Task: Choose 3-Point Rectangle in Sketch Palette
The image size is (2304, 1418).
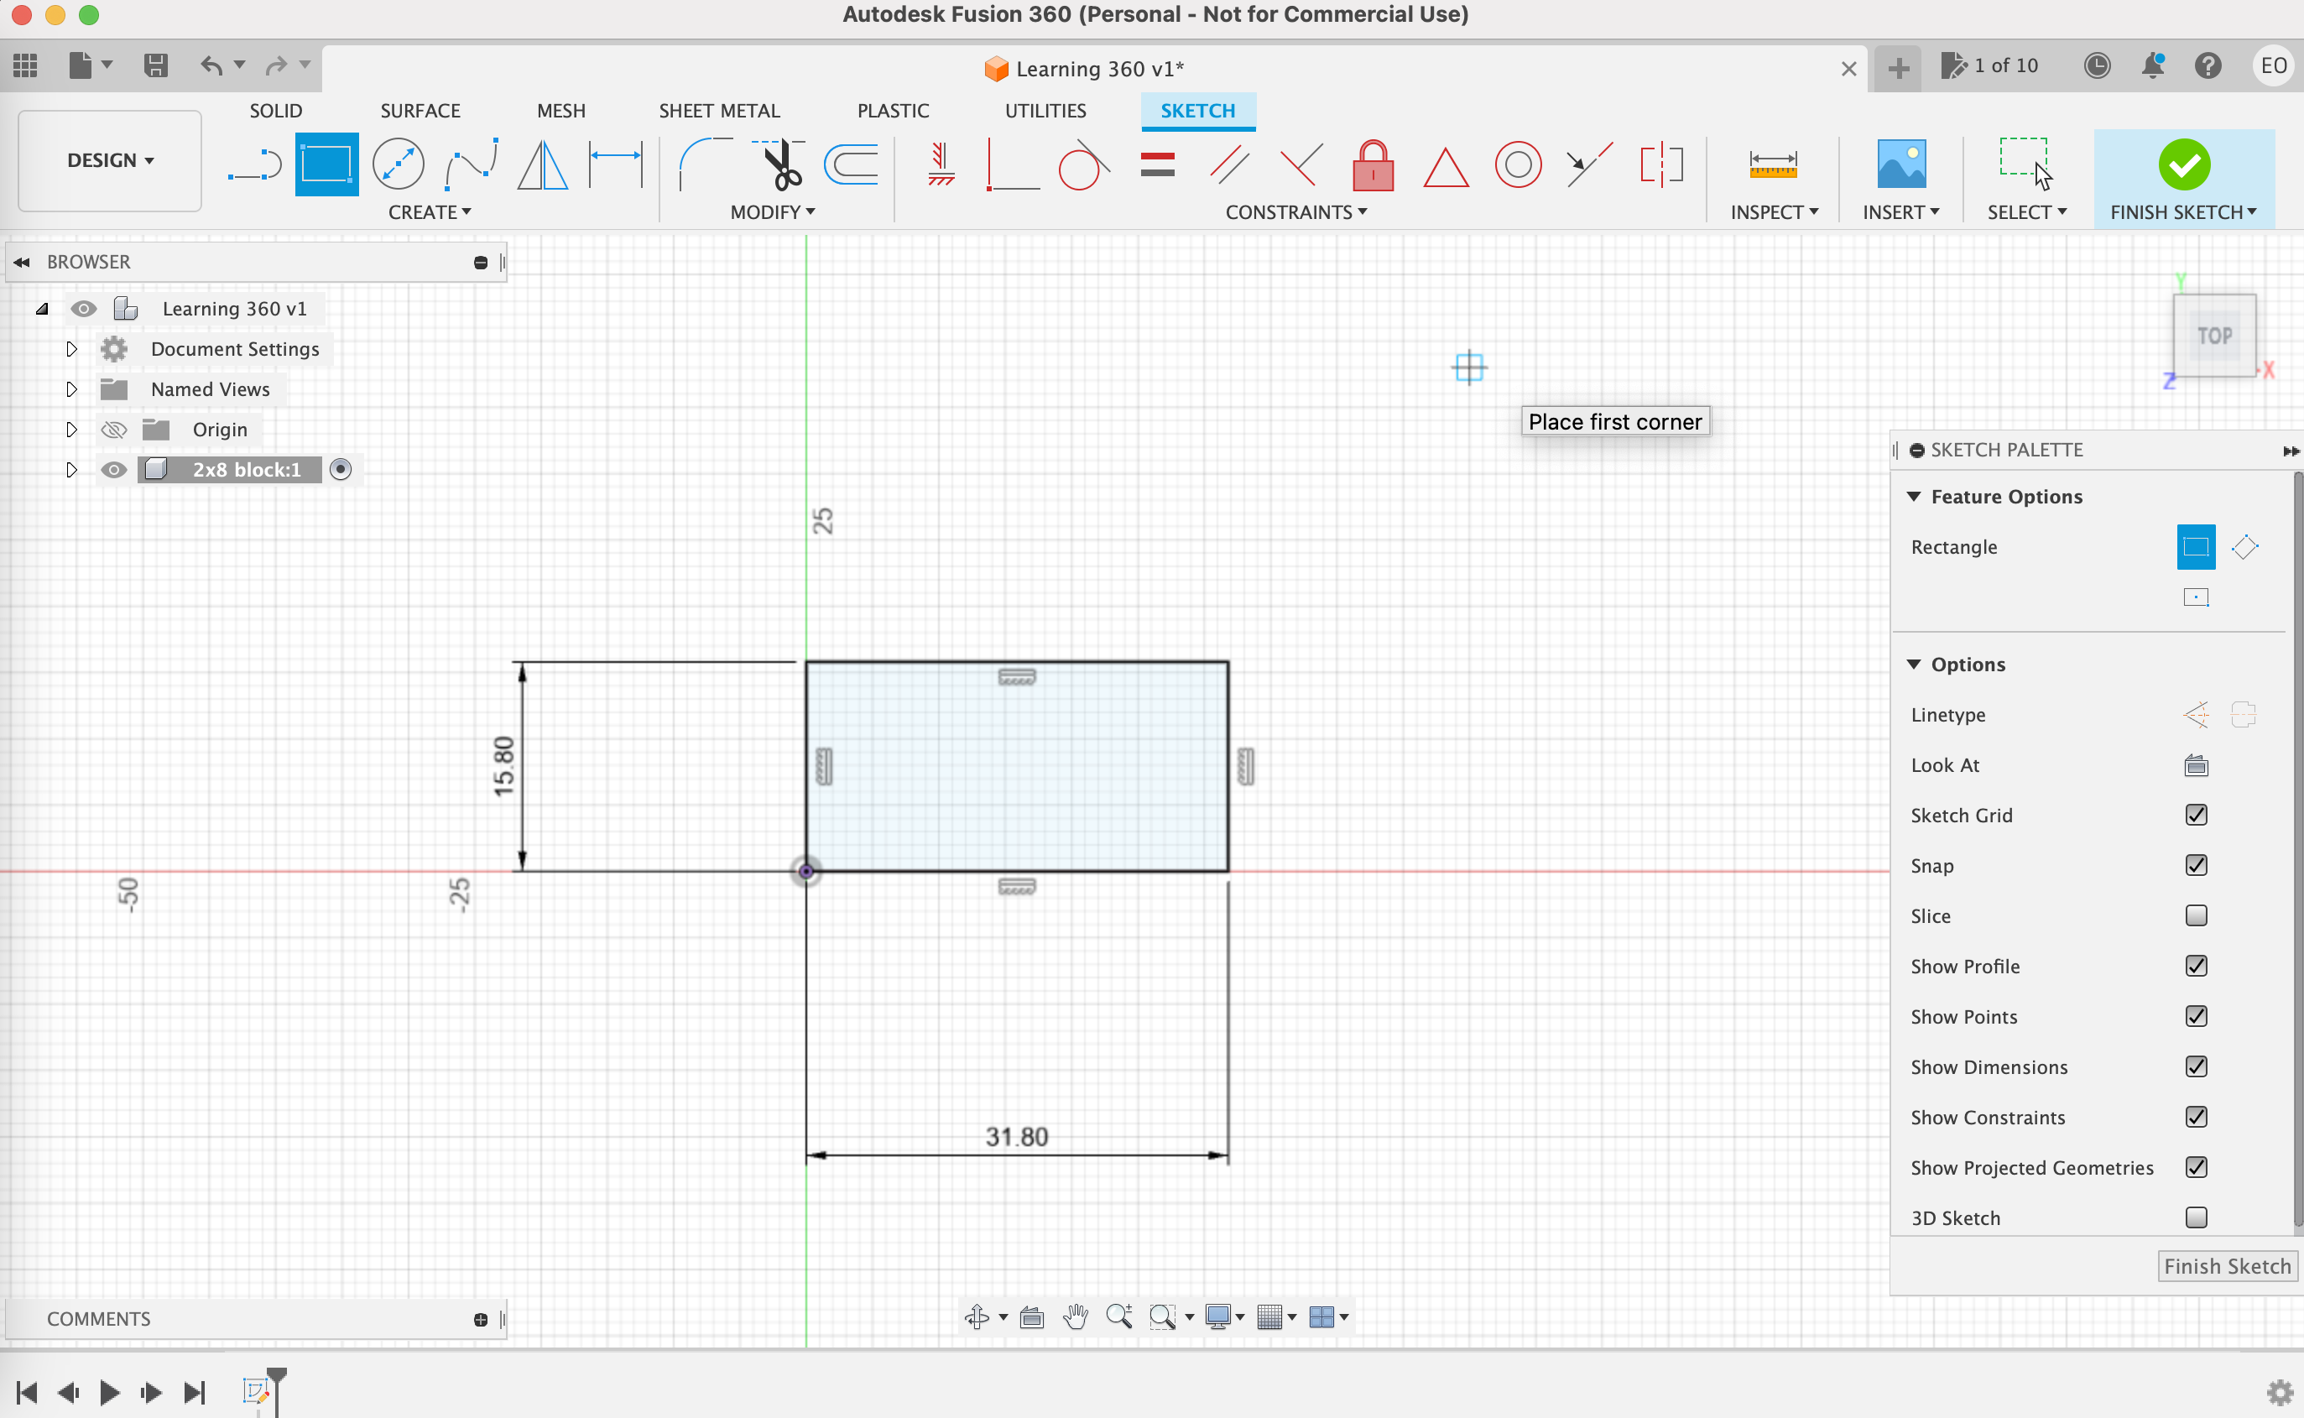Action: tap(2245, 547)
